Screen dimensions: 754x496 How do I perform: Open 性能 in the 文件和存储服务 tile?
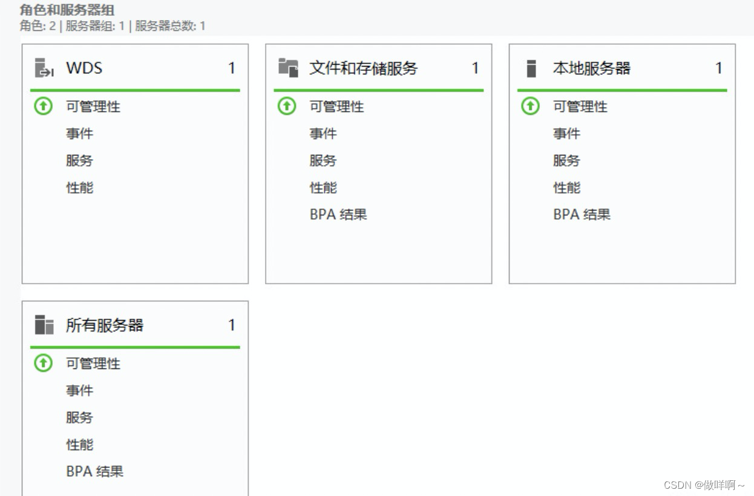coord(324,188)
